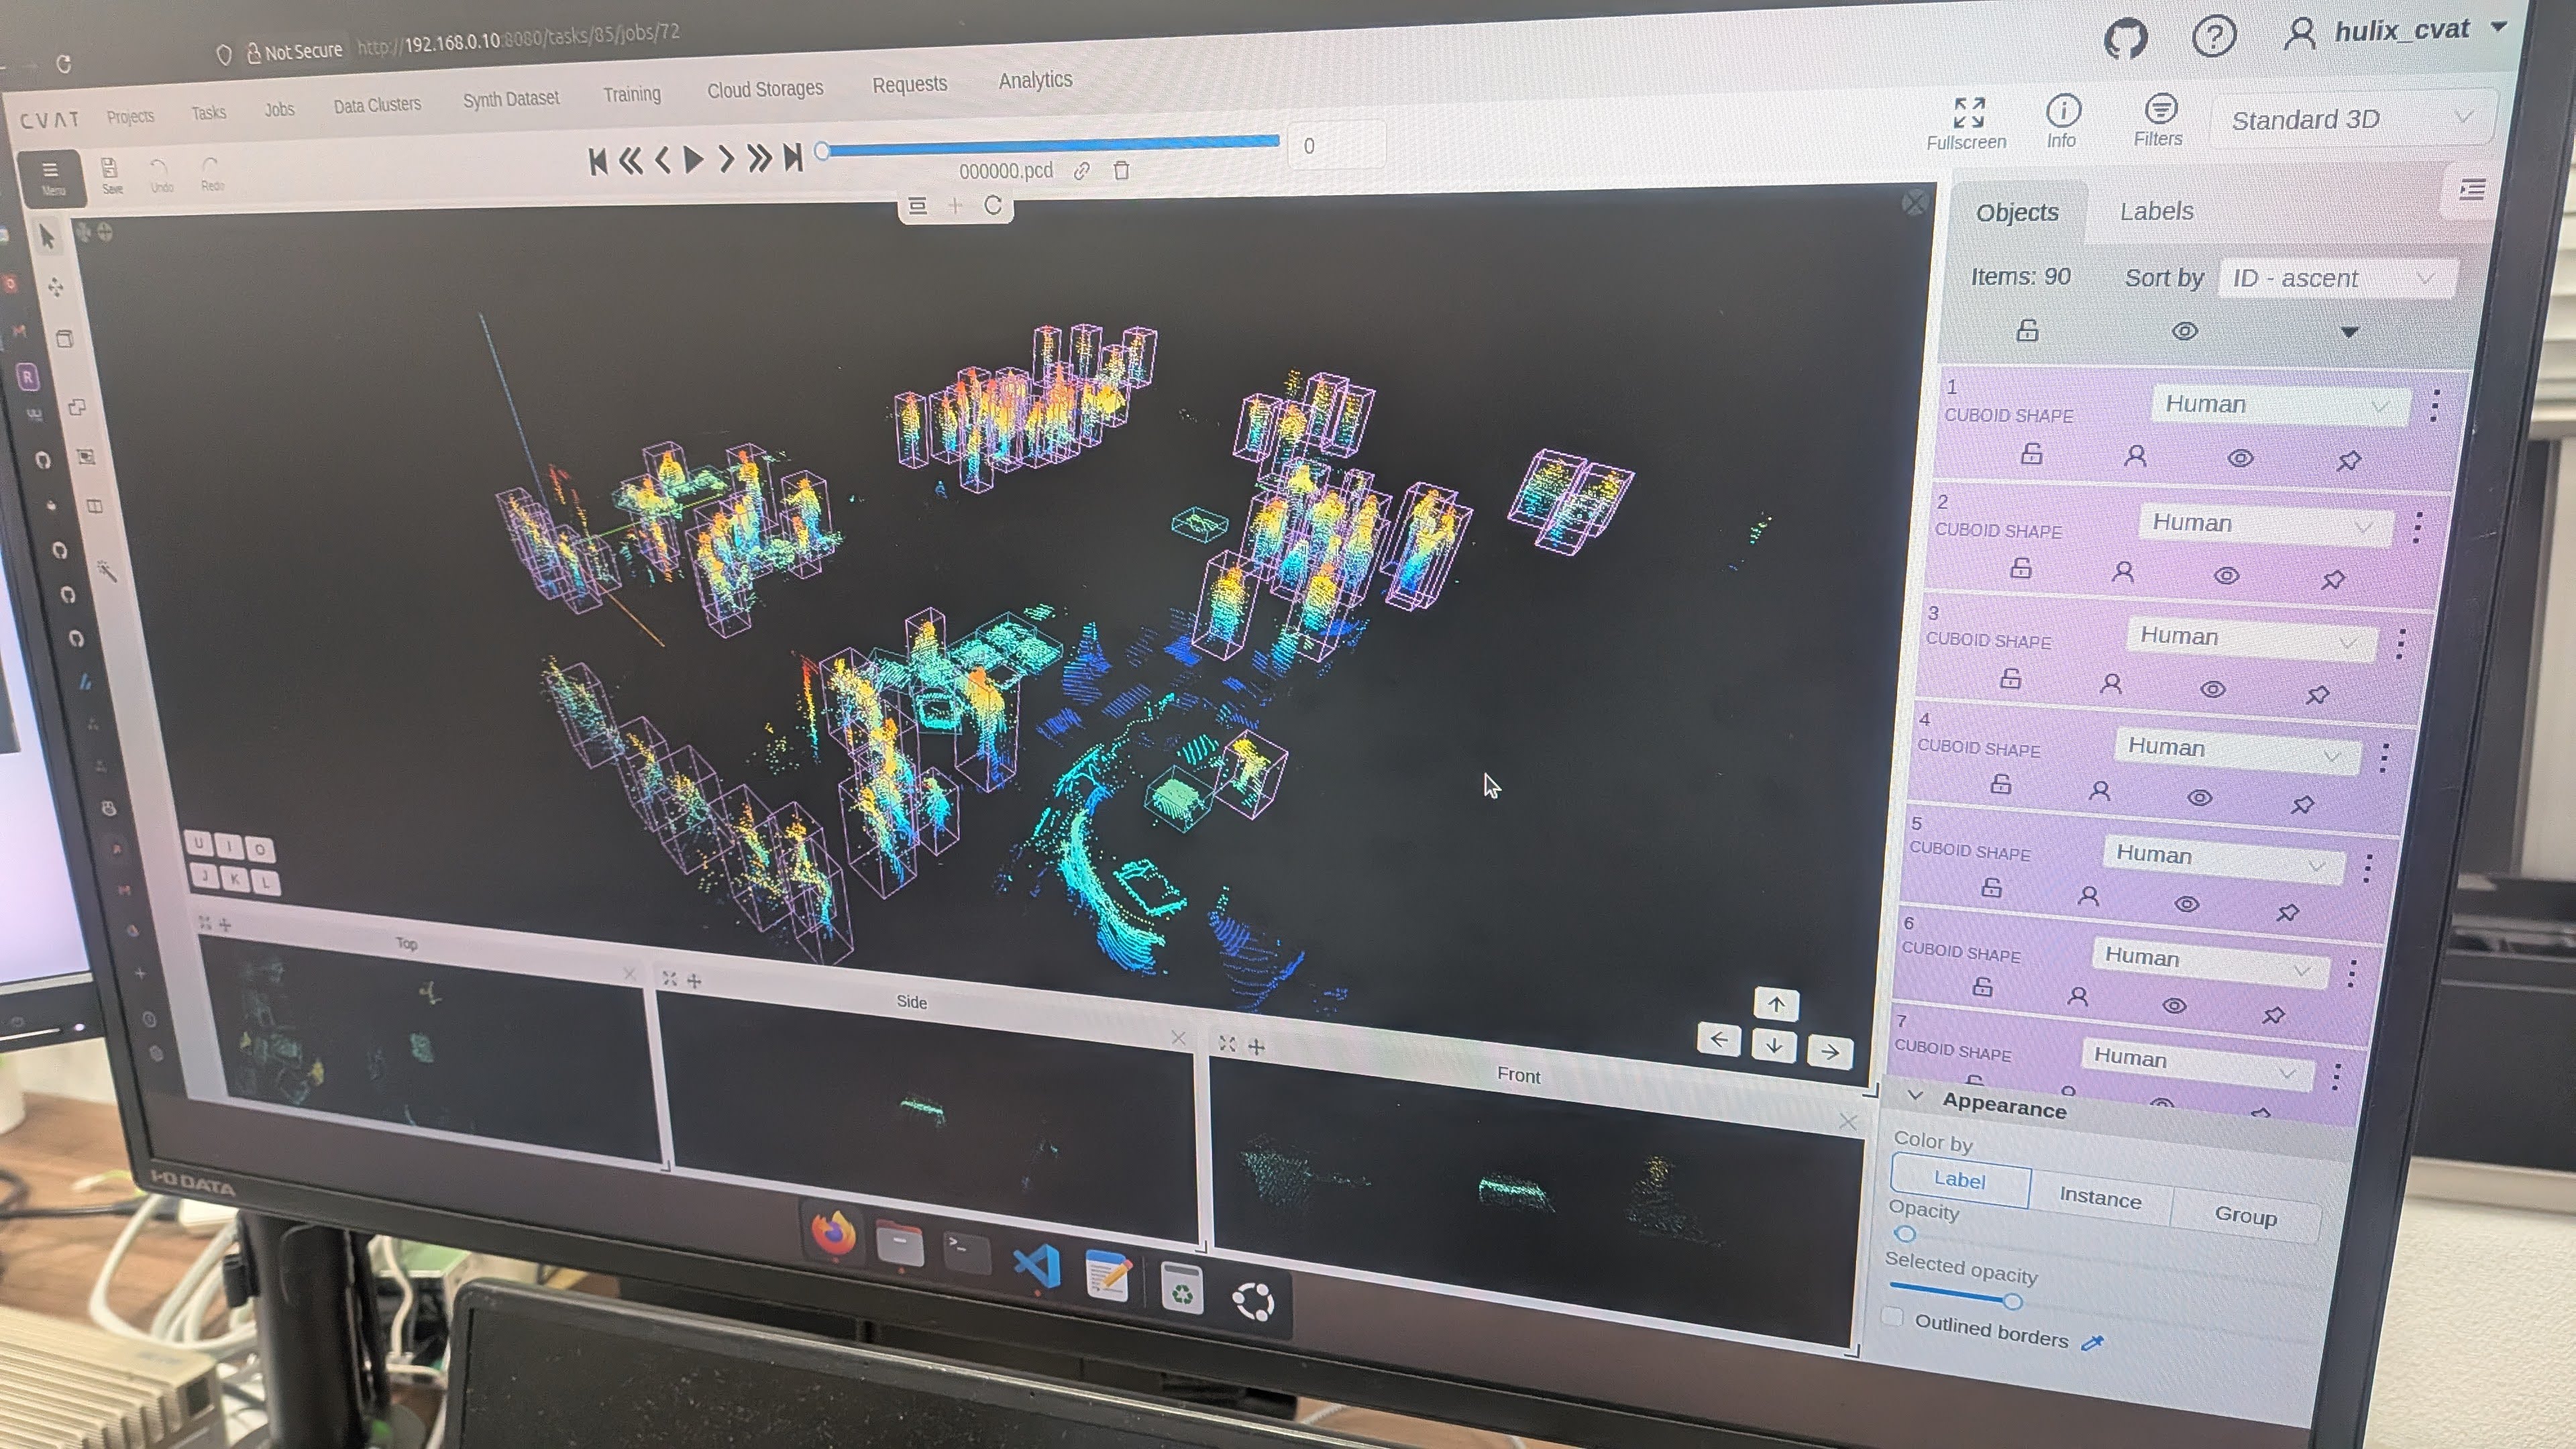The width and height of the screenshot is (2576, 1449).
Task: Open the Standard 3D workspace dropdown
Action: point(2352,120)
